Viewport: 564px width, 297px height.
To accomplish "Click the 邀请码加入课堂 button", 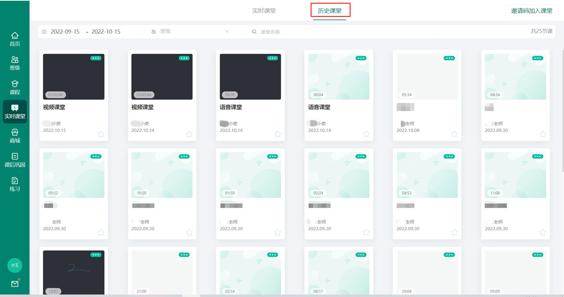I will coord(531,11).
